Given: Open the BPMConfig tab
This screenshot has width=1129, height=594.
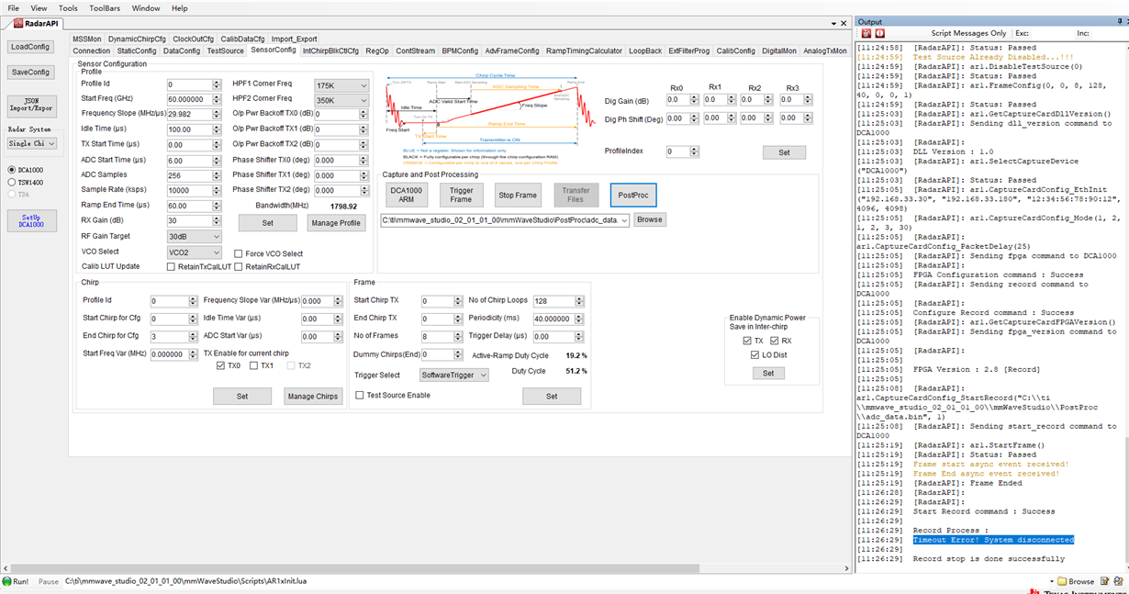Looking at the screenshot, I should pos(460,50).
